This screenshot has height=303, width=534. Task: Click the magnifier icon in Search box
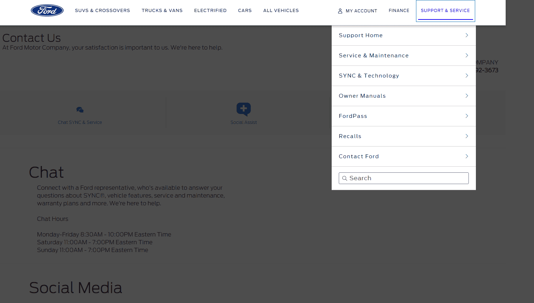coord(344,178)
